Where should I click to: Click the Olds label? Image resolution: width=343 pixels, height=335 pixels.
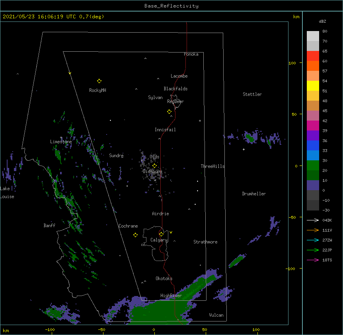click(x=154, y=157)
